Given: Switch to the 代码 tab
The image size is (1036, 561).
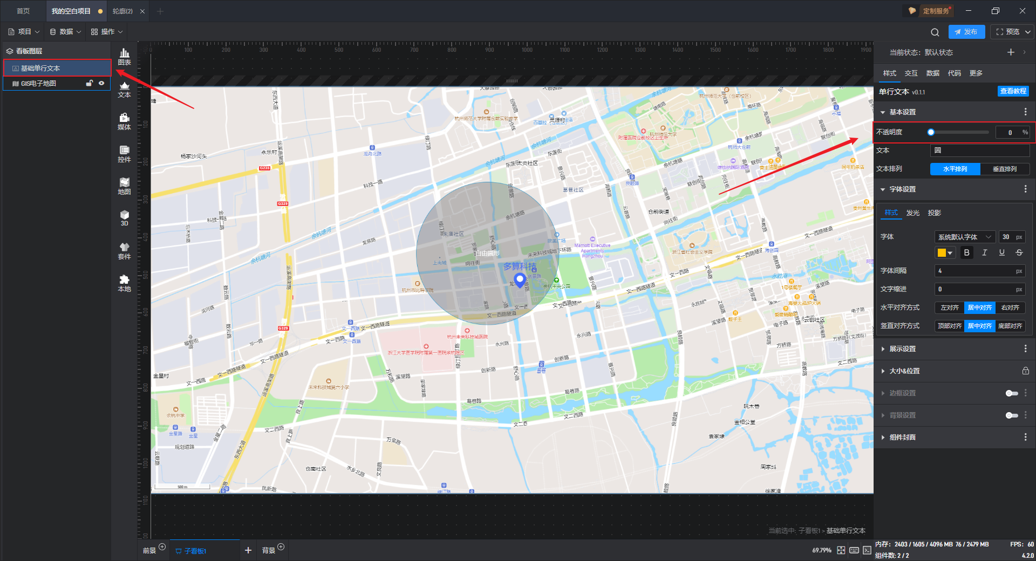Looking at the screenshot, I should (955, 73).
